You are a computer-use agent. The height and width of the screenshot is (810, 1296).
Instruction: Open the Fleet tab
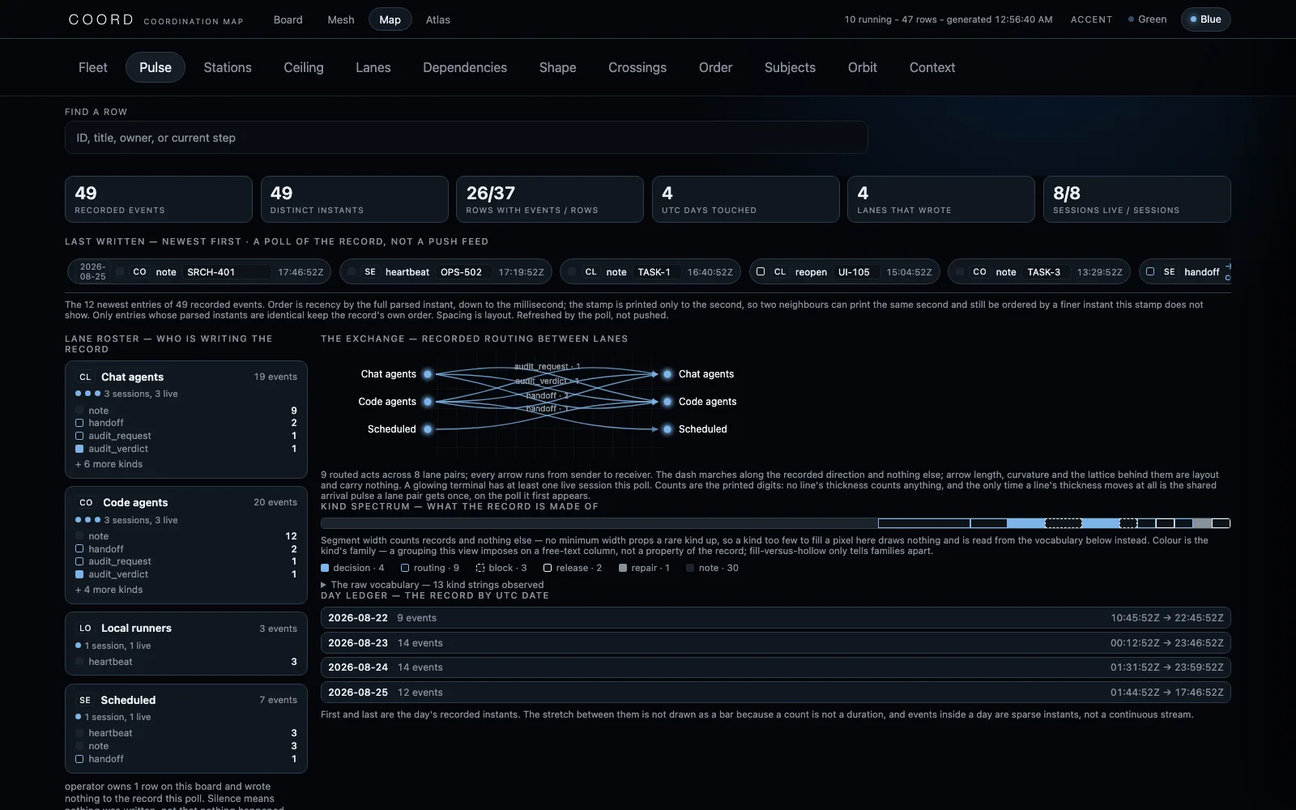coord(93,67)
